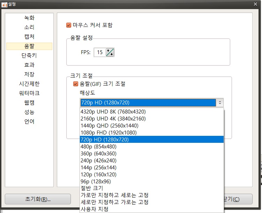Pick 480p (854x480) resolution
Screen dimensions: 262x213
(152, 146)
